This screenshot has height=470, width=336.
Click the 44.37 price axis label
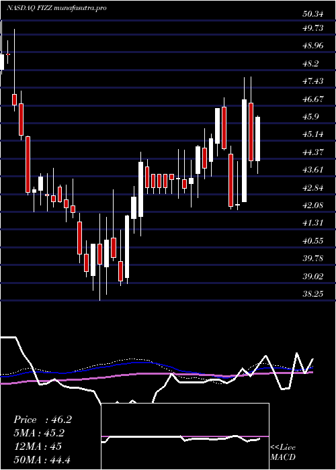[x=312, y=152]
